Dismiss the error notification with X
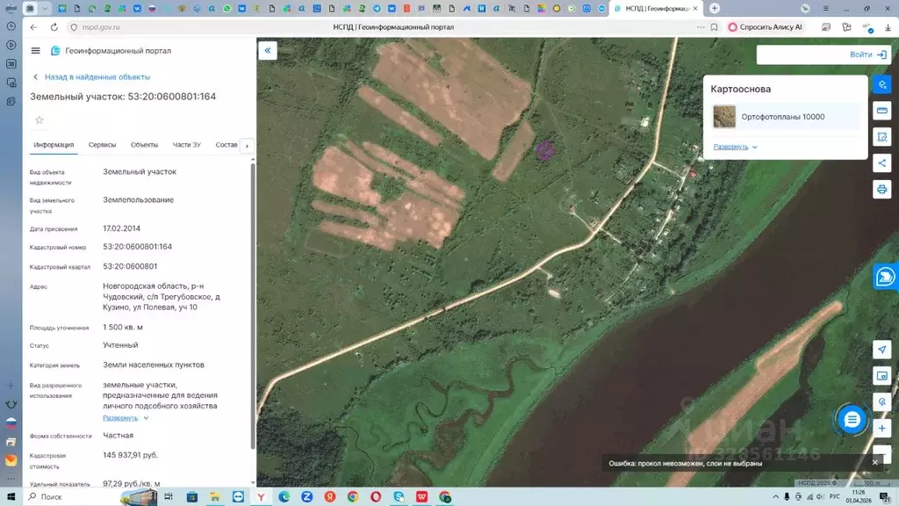899x506 pixels. pyautogui.click(x=874, y=462)
